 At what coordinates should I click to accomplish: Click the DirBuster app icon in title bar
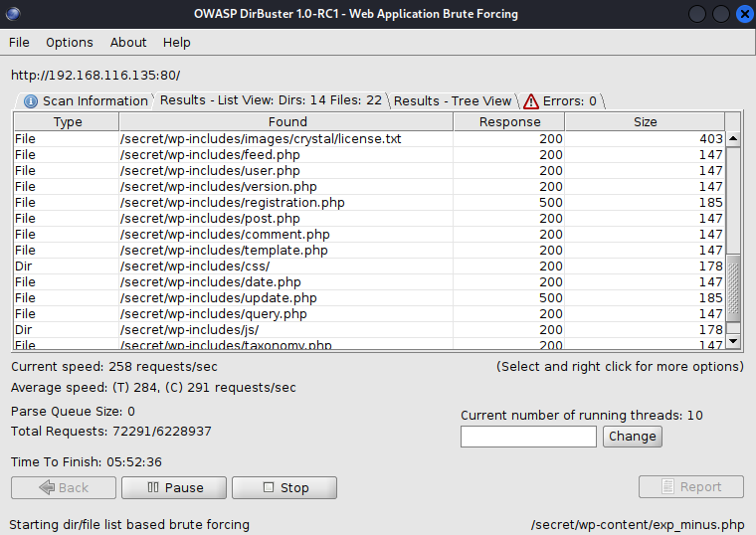click(13, 14)
